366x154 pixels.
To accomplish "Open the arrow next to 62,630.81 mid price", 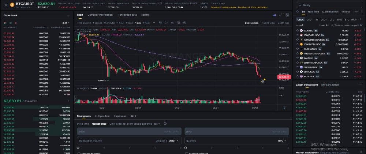I will pos(69,101).
